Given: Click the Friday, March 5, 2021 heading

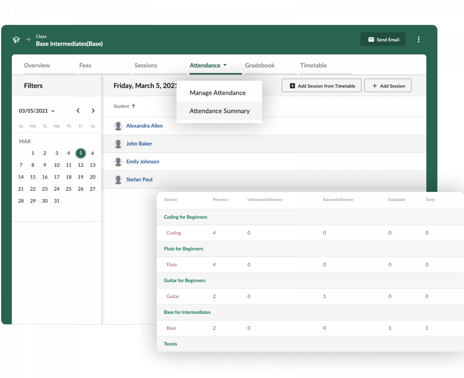Looking at the screenshot, I should (145, 86).
